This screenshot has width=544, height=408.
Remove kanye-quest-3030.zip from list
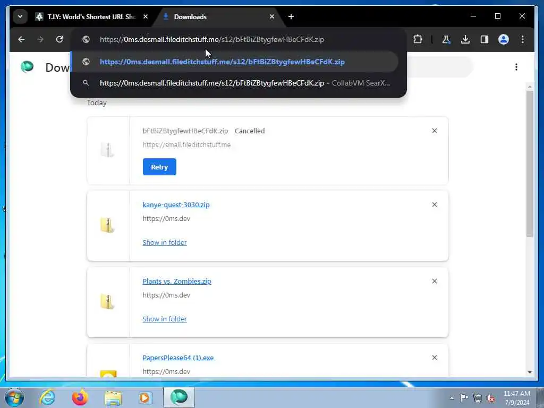pos(435,205)
